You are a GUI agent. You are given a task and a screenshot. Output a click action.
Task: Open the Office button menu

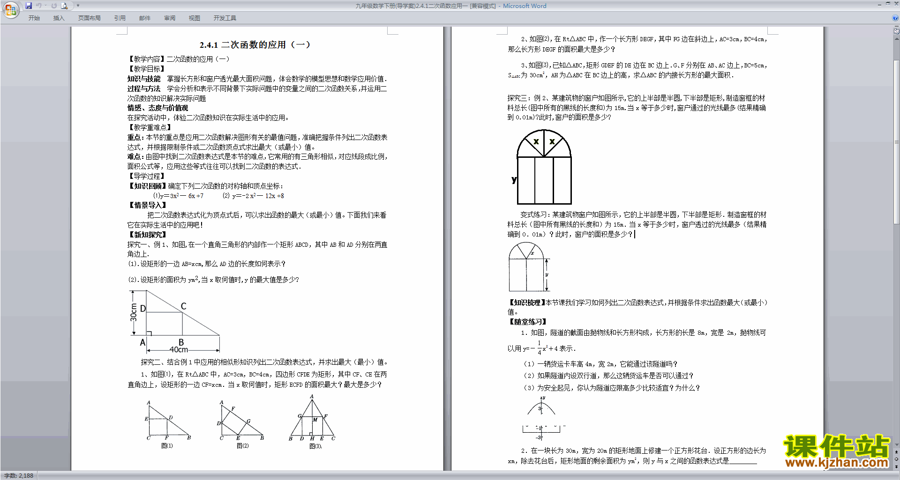(x=10, y=9)
